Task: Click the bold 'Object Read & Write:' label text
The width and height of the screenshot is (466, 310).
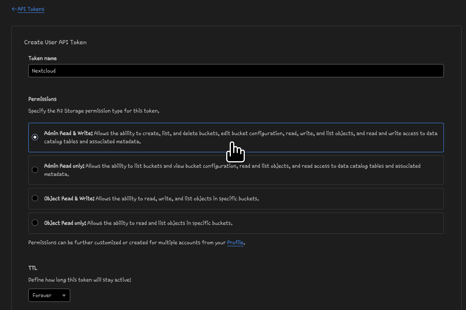Action: [69, 199]
